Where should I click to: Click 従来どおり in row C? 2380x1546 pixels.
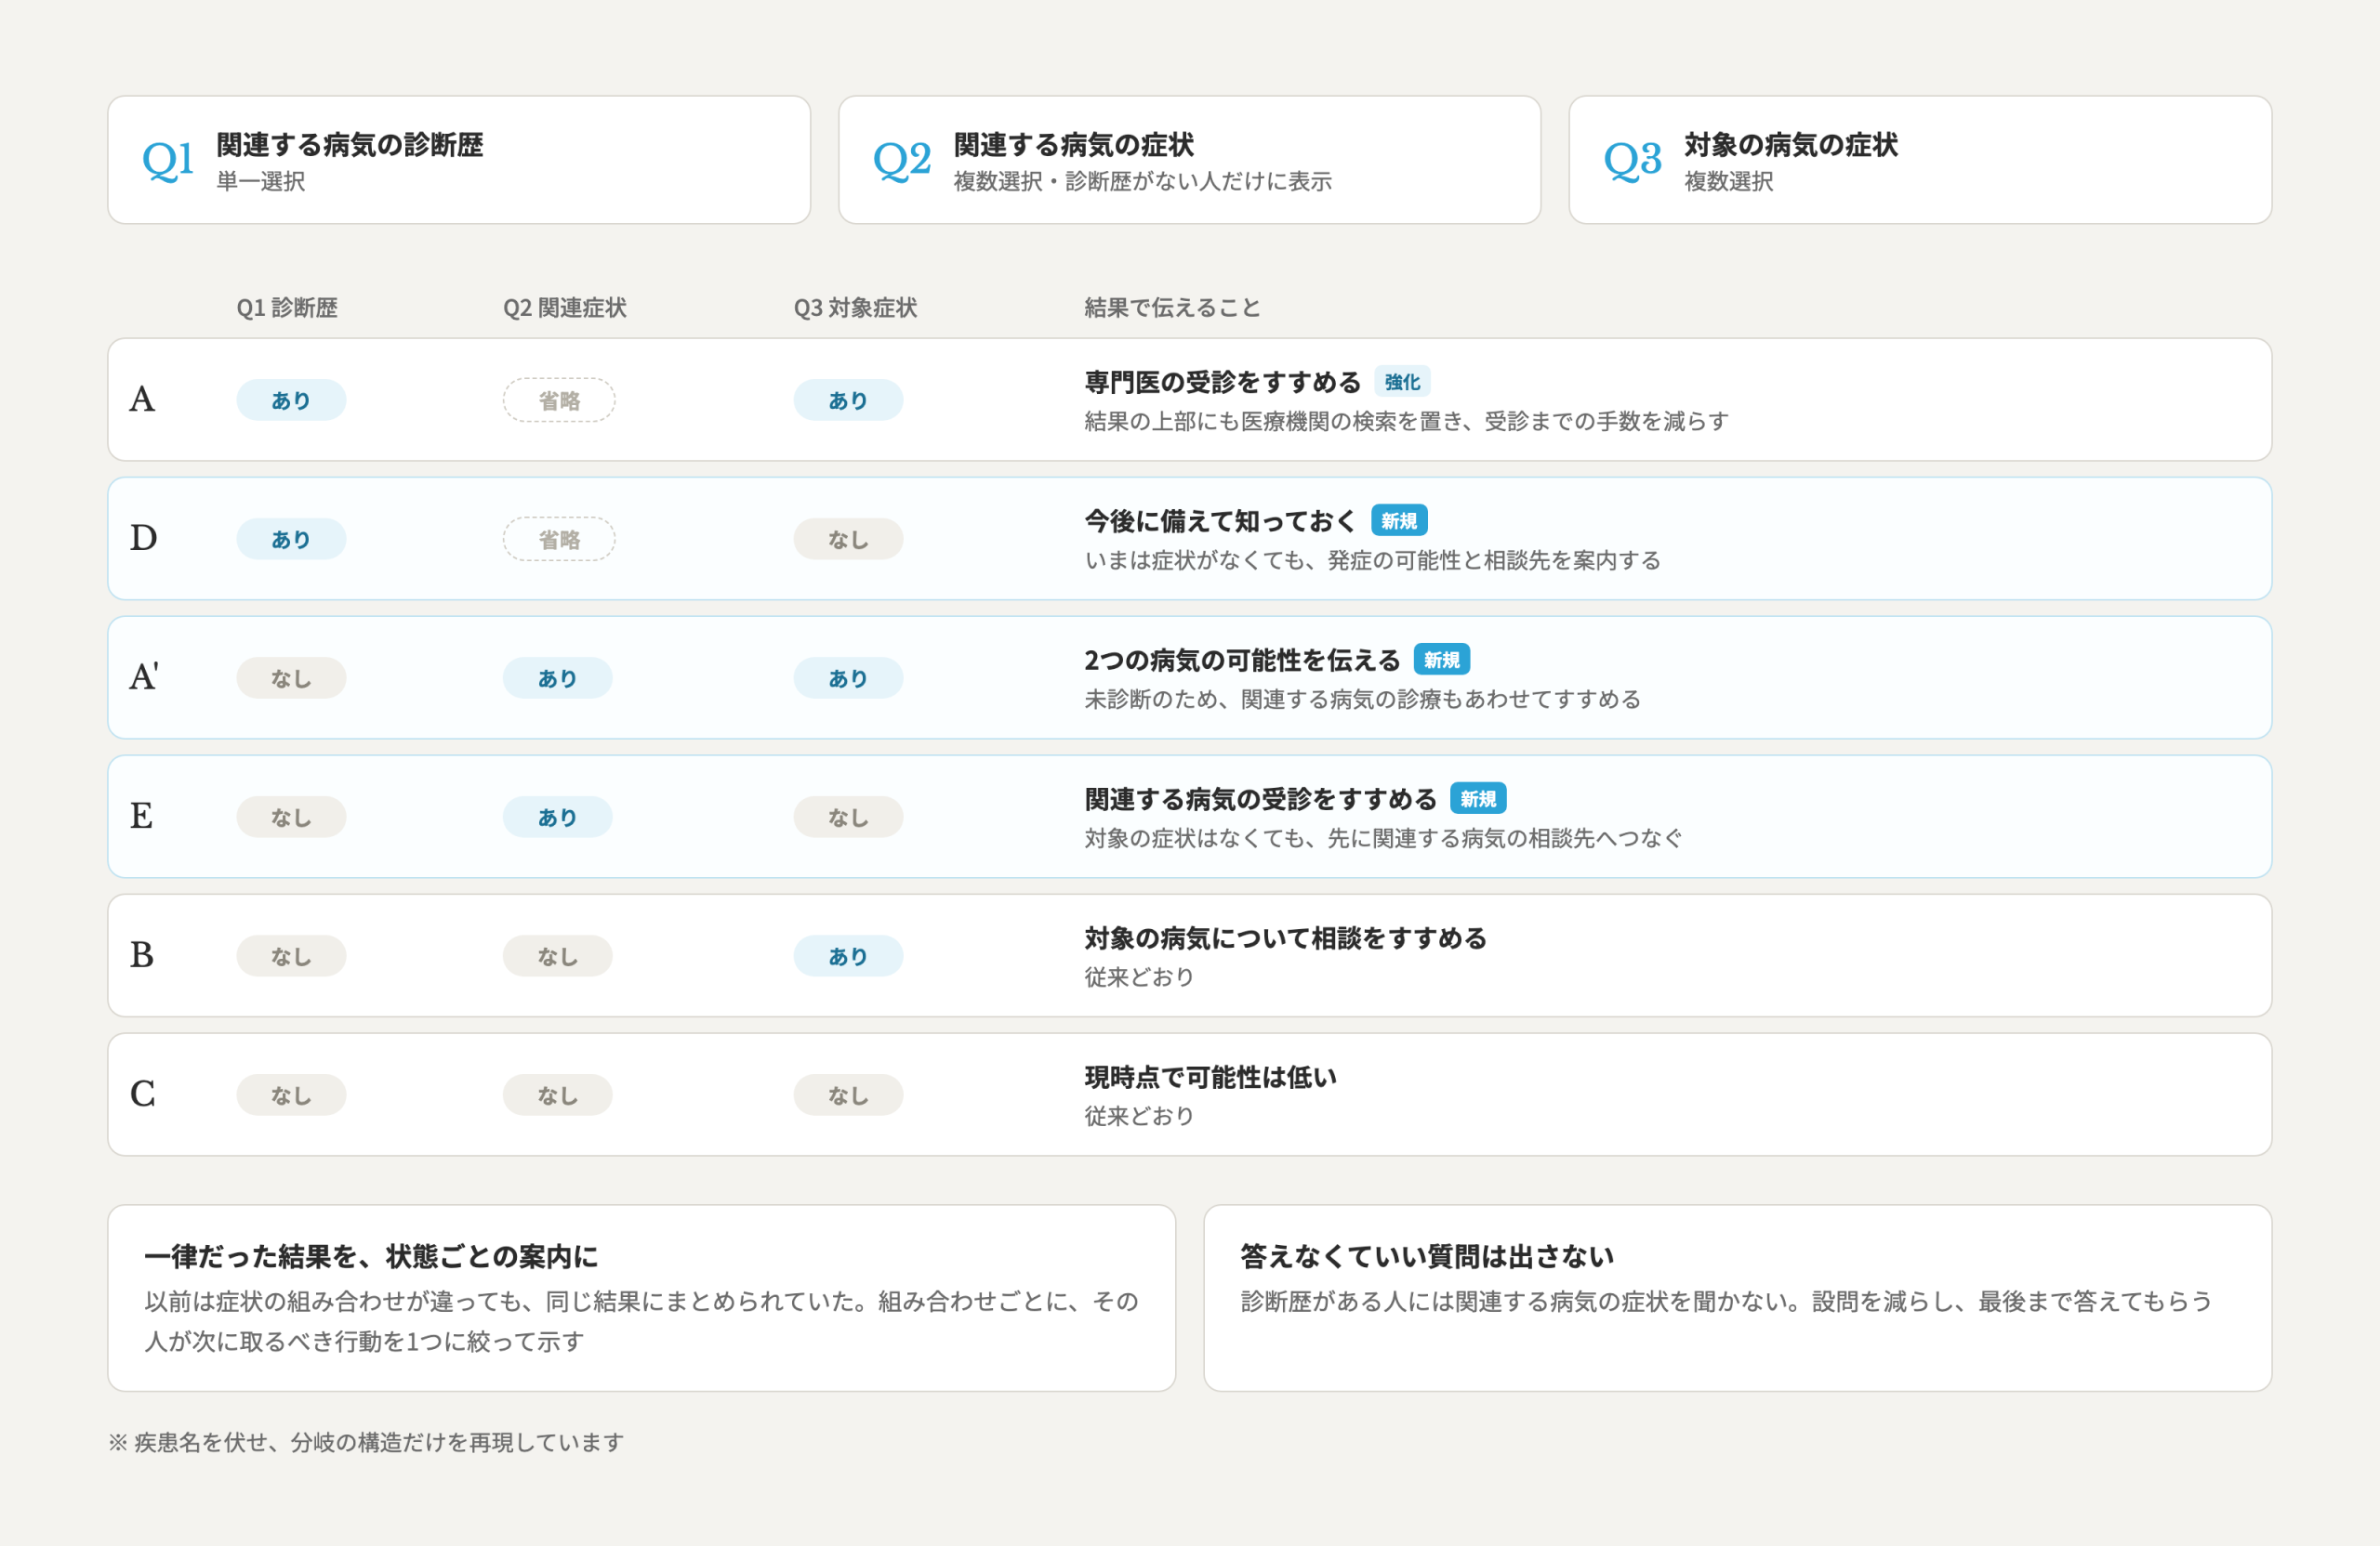point(1140,1115)
